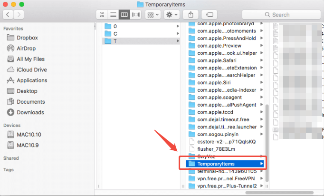Select com.apple....edia-indexer folder
Screen dimensions: 324x196
(225, 90)
